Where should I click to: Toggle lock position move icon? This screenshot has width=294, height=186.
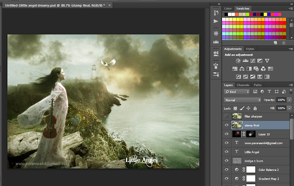point(249,108)
